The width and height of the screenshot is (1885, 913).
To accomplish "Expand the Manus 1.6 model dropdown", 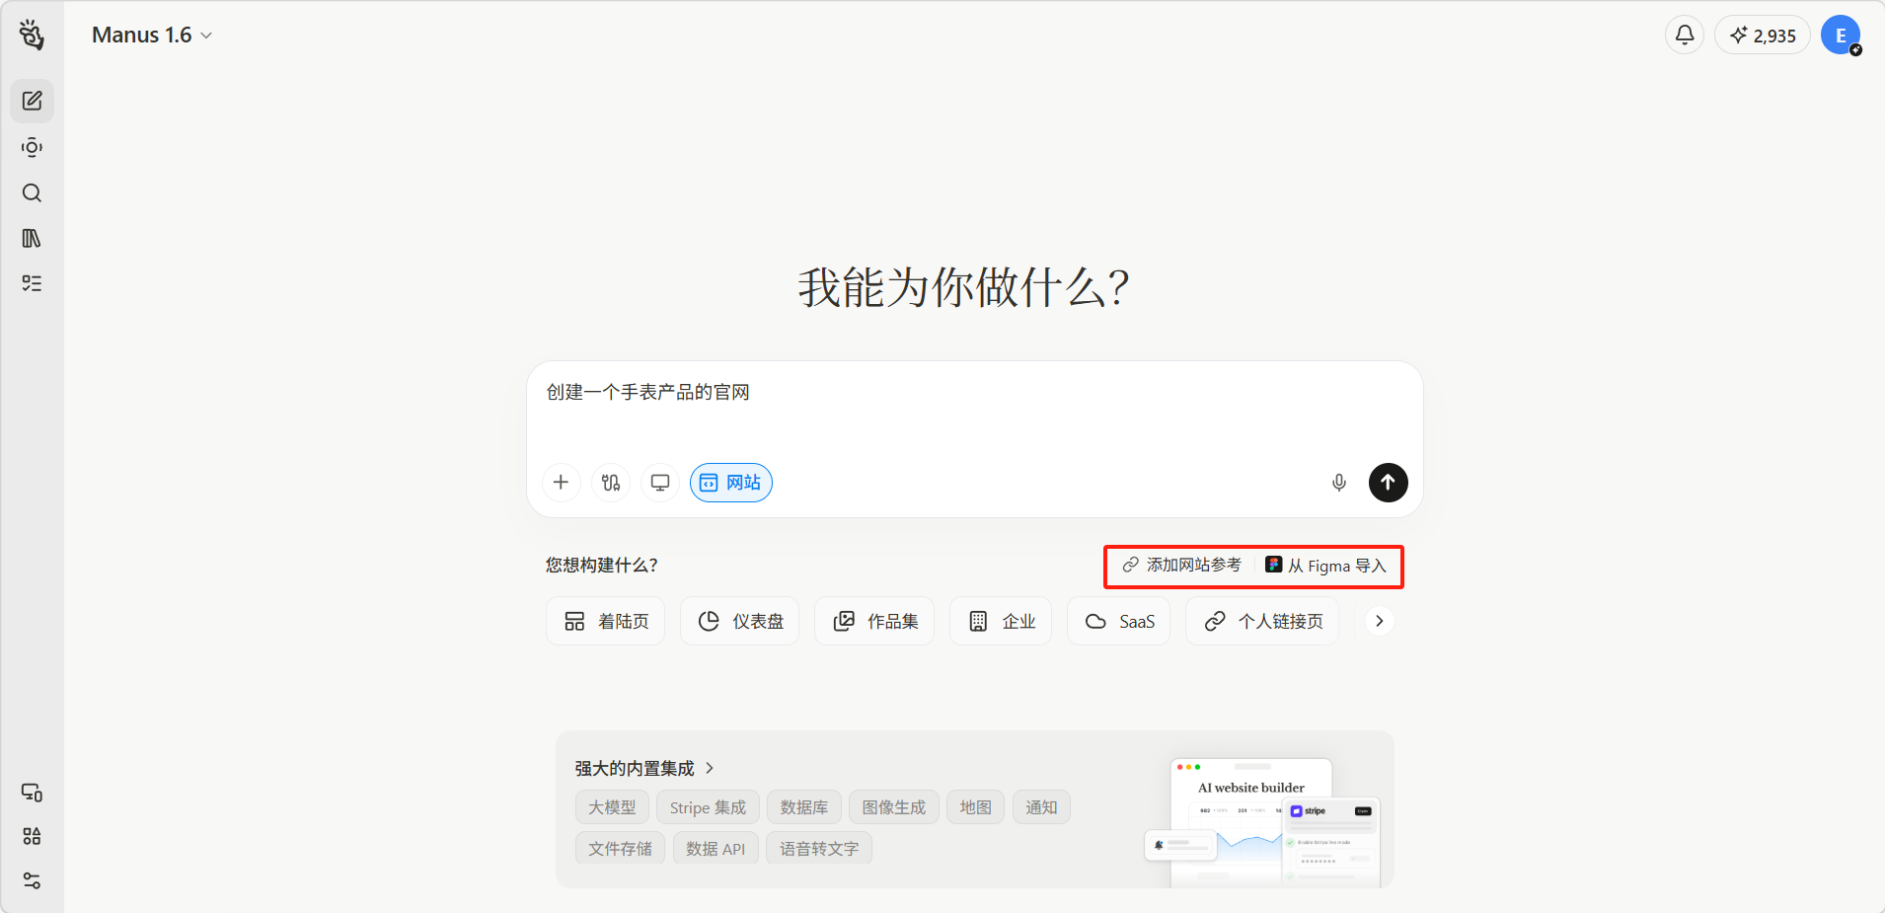I will [x=152, y=36].
